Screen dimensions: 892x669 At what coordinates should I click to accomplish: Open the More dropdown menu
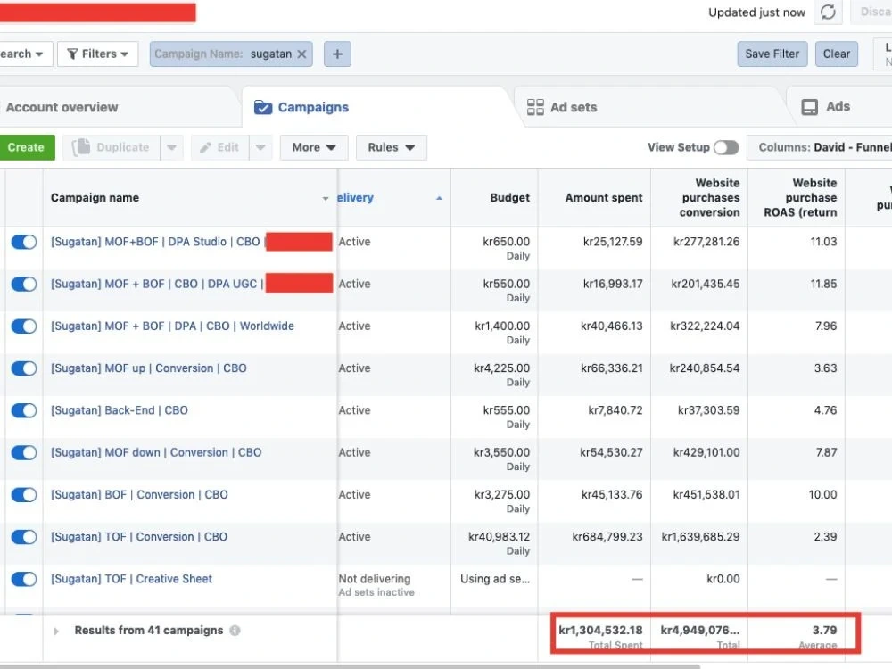pos(313,147)
